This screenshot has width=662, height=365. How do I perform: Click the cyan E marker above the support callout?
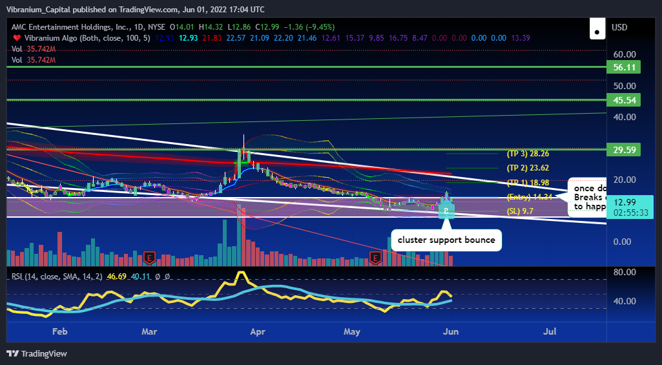pyautogui.click(x=447, y=210)
